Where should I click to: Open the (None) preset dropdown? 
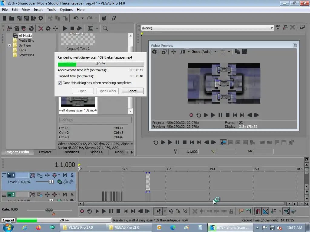click(x=272, y=28)
